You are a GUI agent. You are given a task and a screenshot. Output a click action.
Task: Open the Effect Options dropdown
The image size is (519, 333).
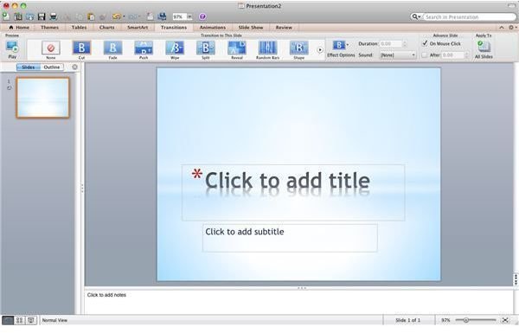tap(341, 49)
